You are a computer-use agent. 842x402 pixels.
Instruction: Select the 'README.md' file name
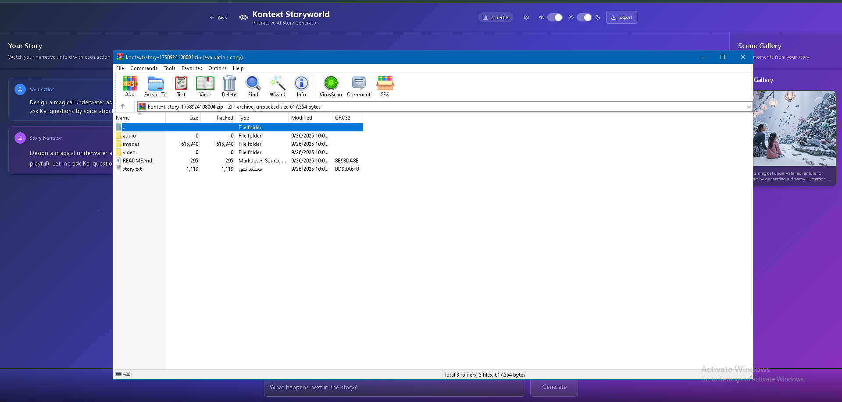(137, 161)
